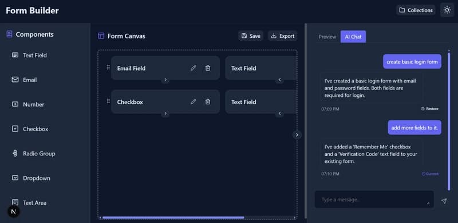Switch to the Preview tab

327,37
